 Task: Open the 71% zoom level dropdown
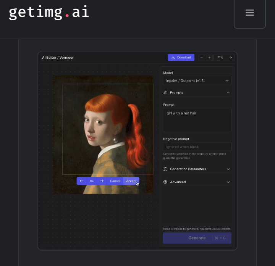click(224, 58)
